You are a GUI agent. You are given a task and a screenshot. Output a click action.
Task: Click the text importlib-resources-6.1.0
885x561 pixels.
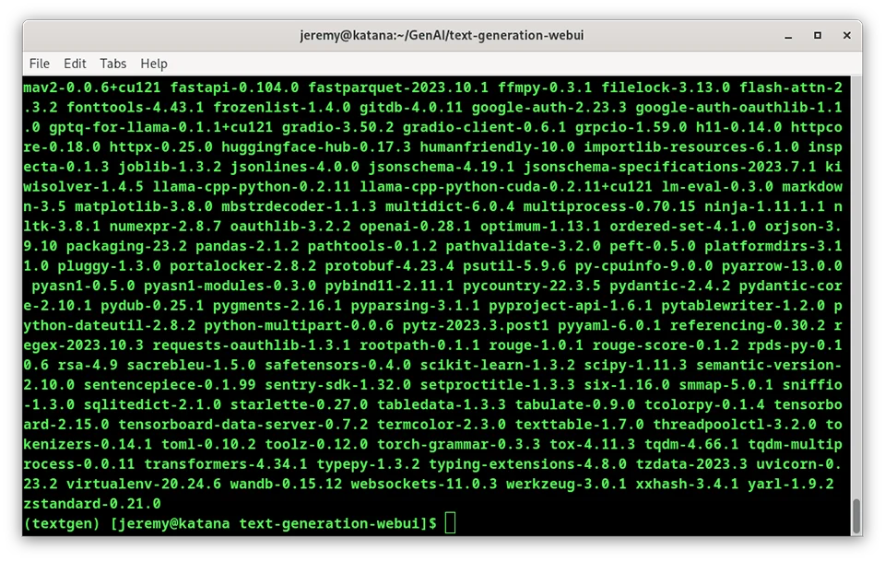click(691, 147)
